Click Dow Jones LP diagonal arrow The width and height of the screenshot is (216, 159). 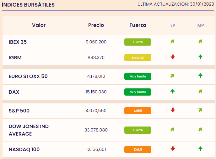(x=172, y=129)
